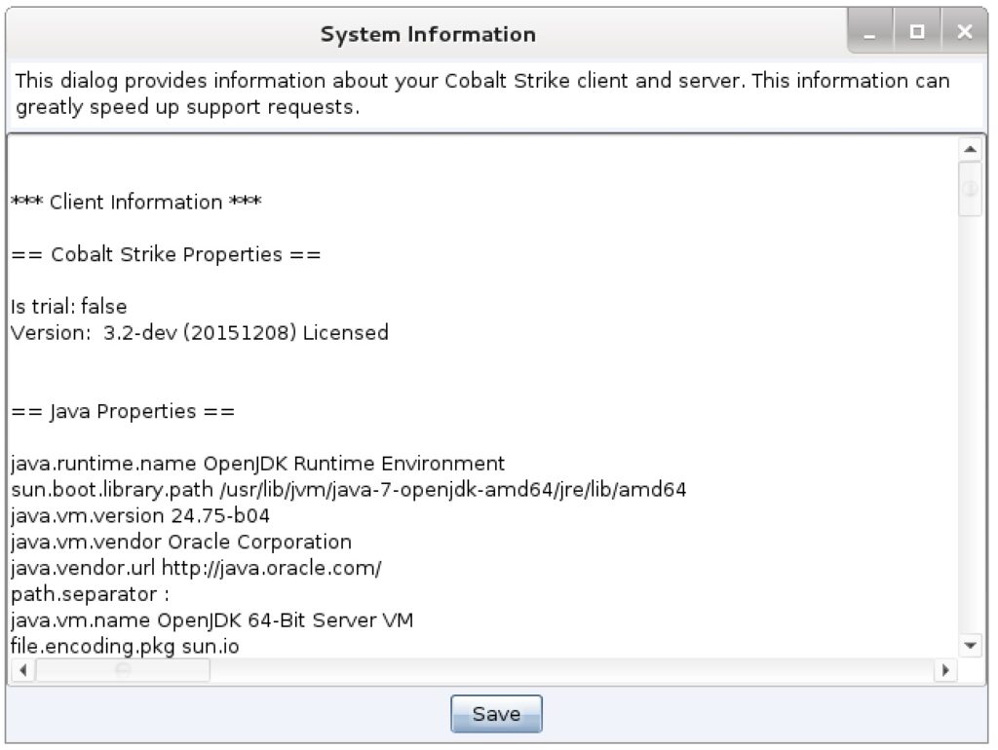This screenshot has height=750, width=998.
Task: Click the horizontal scrollbar left arrow
Action: (x=22, y=671)
